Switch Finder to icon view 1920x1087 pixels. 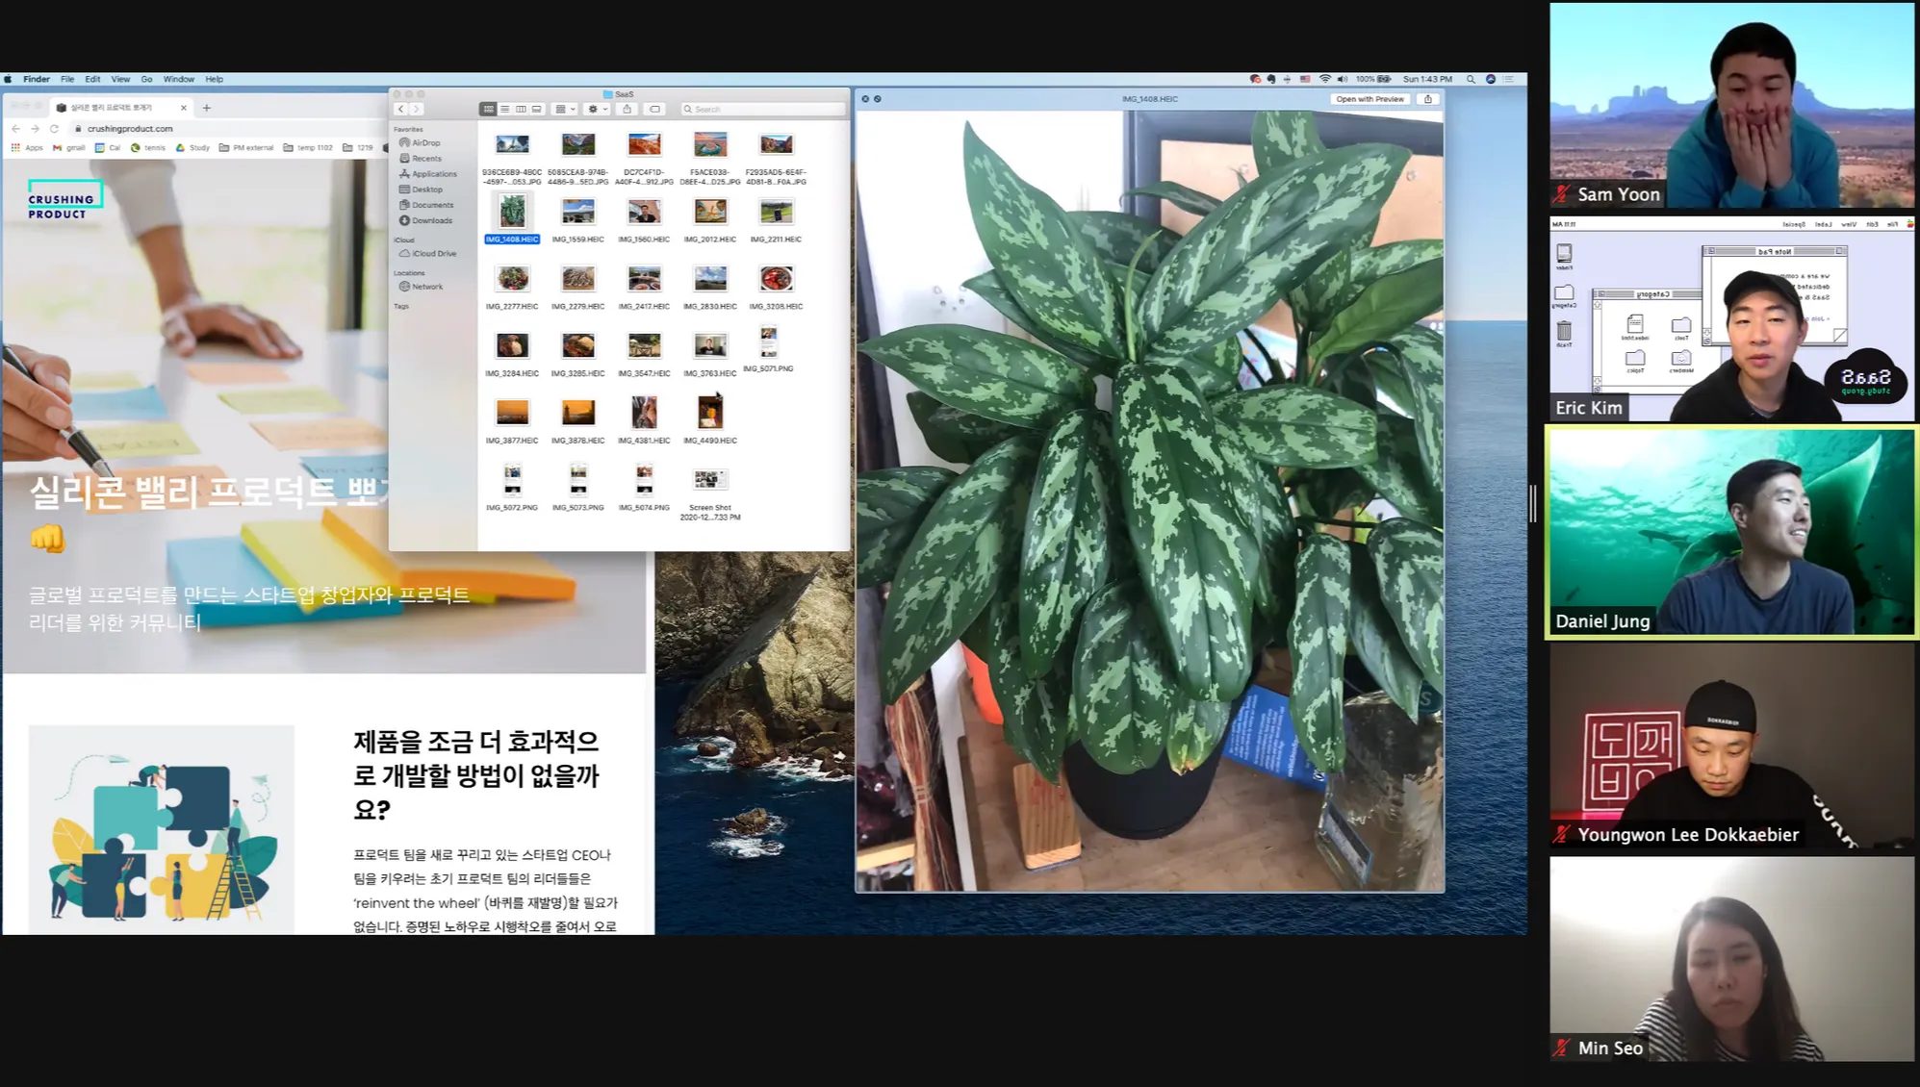click(489, 109)
